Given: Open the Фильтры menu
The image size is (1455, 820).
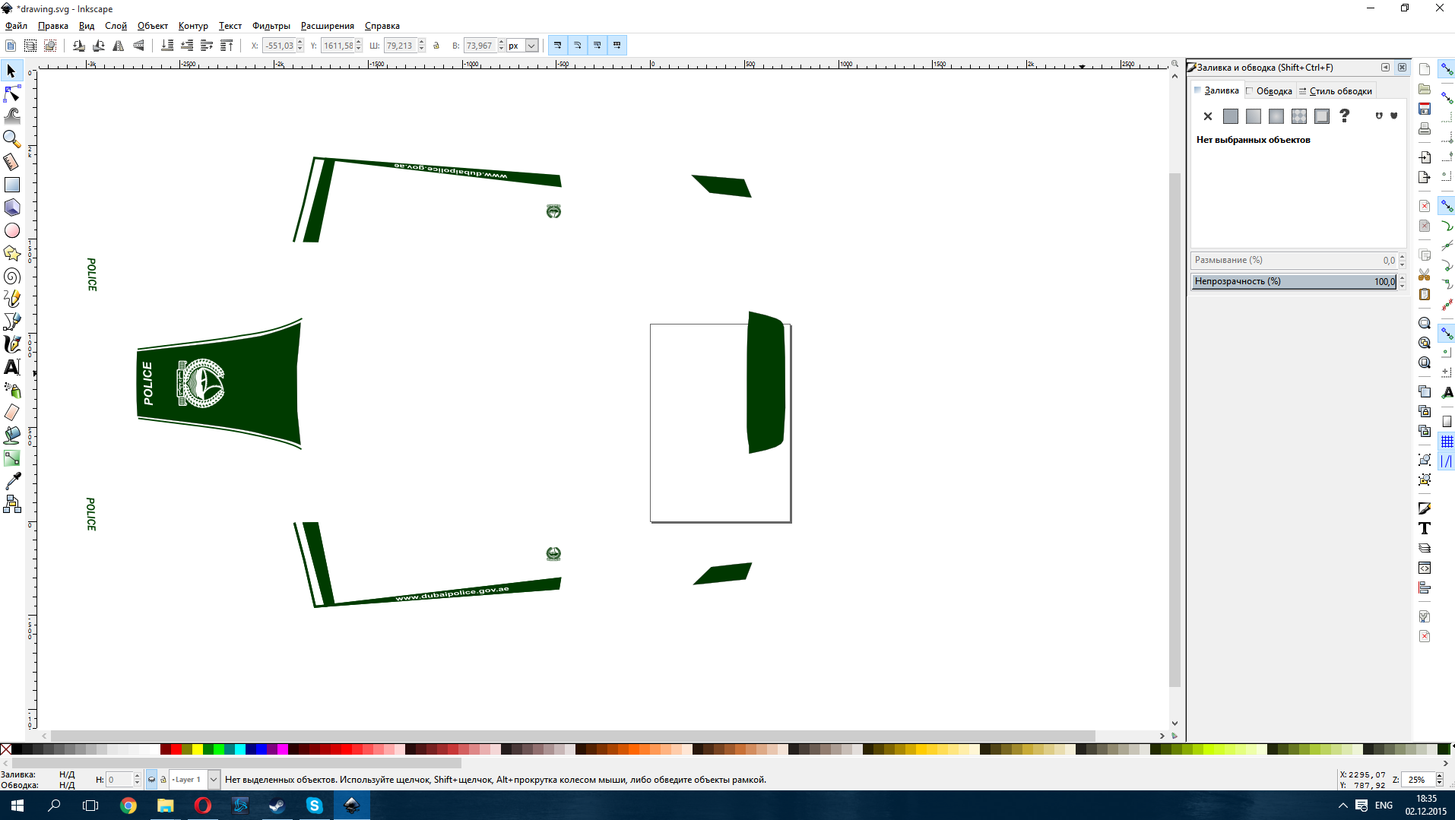Looking at the screenshot, I should click(x=271, y=26).
